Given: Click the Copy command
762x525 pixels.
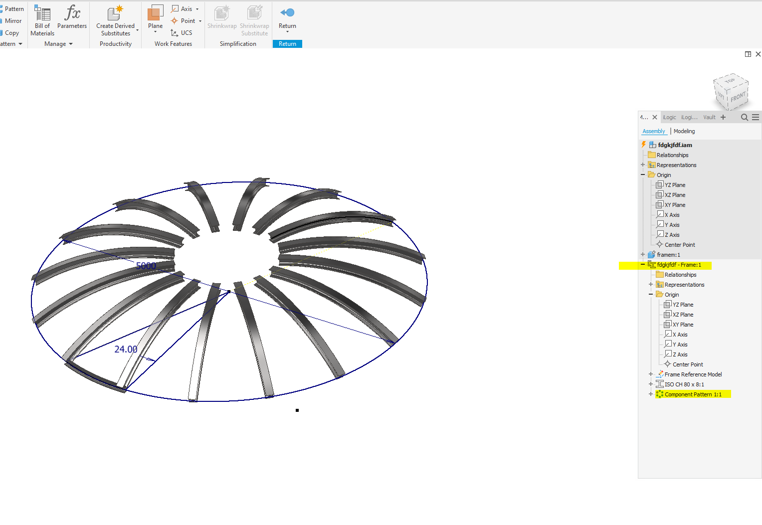Looking at the screenshot, I should [10, 33].
